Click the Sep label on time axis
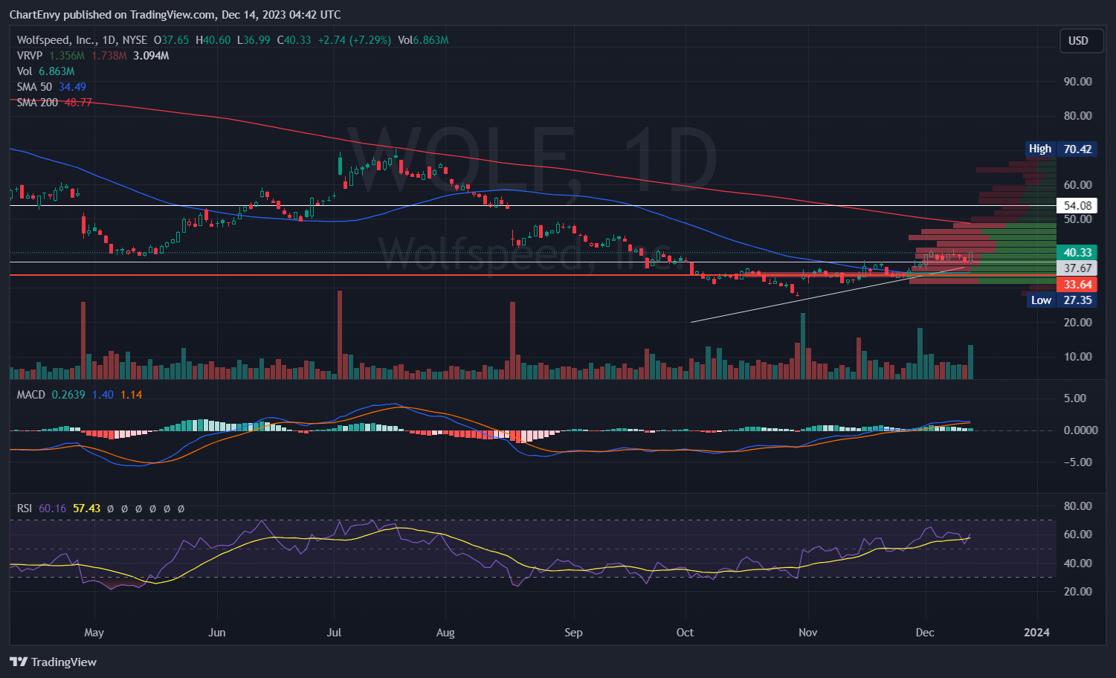 [573, 633]
